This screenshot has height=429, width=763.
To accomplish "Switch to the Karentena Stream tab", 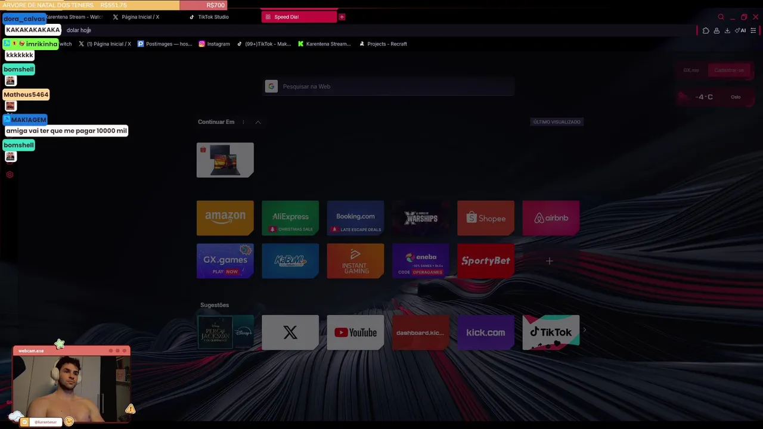I will (x=75, y=17).
